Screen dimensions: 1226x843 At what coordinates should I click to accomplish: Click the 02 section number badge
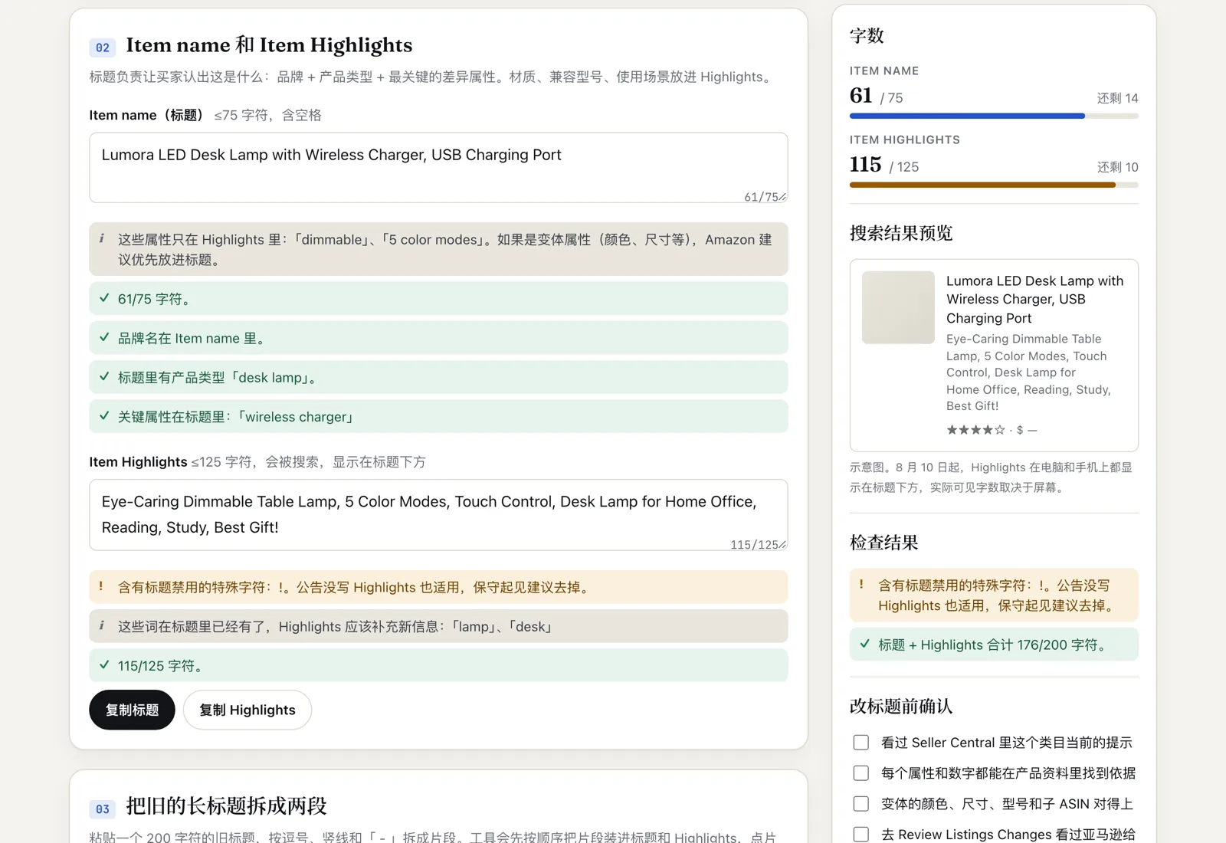103,48
